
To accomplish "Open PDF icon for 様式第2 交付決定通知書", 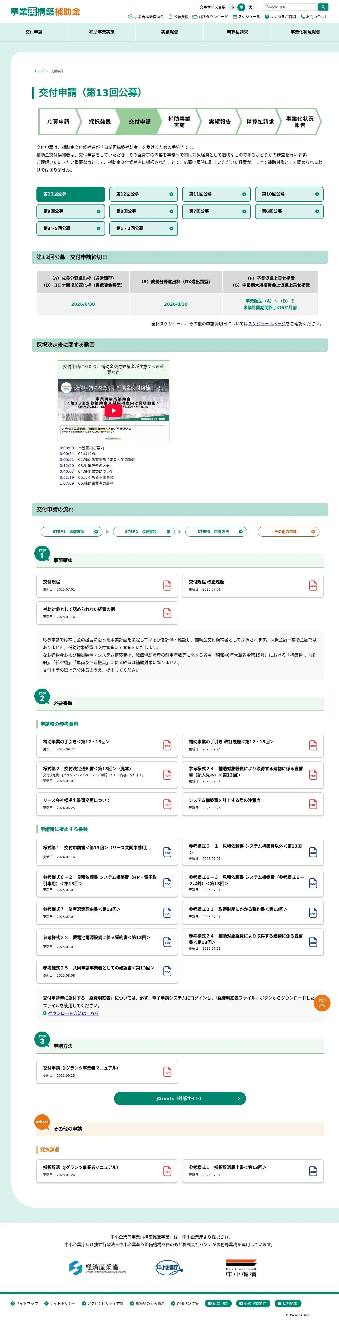I will tap(167, 774).
